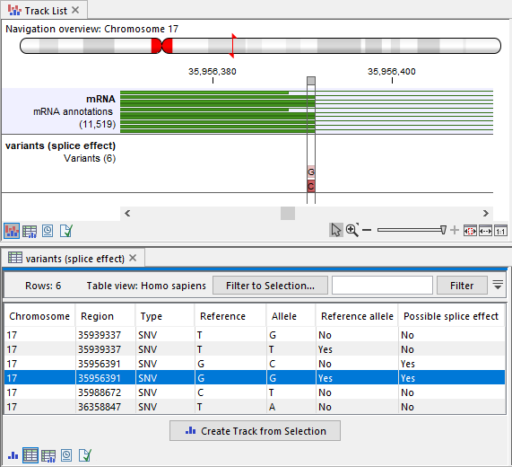The height and width of the screenshot is (467, 512).
Task: Close the Track List tab
Action: click(x=75, y=10)
